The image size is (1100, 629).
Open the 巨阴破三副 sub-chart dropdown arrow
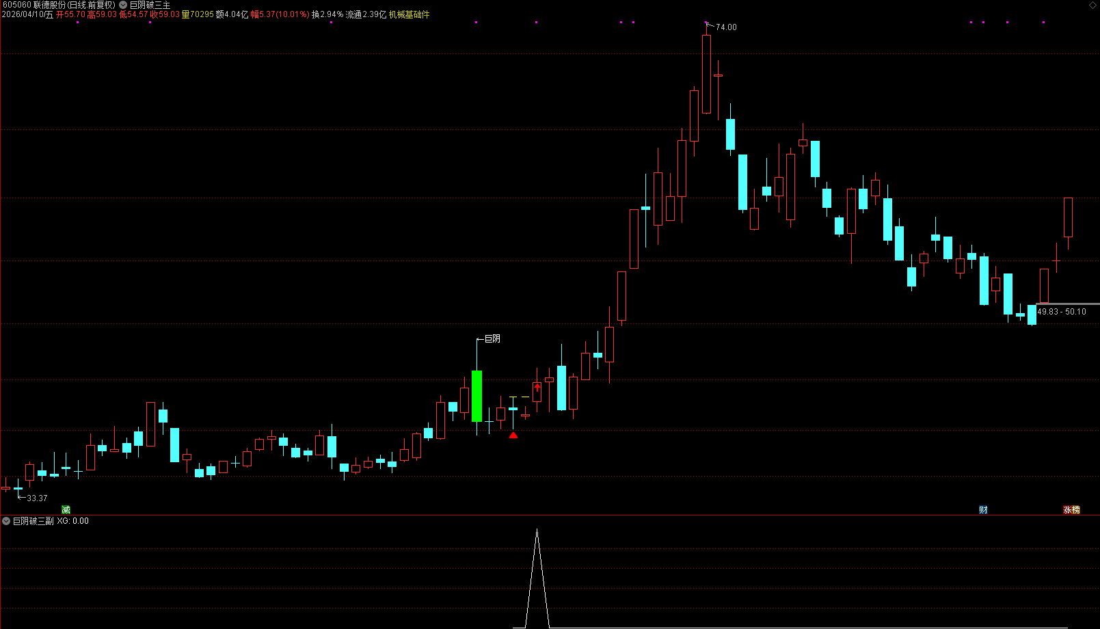(6, 521)
